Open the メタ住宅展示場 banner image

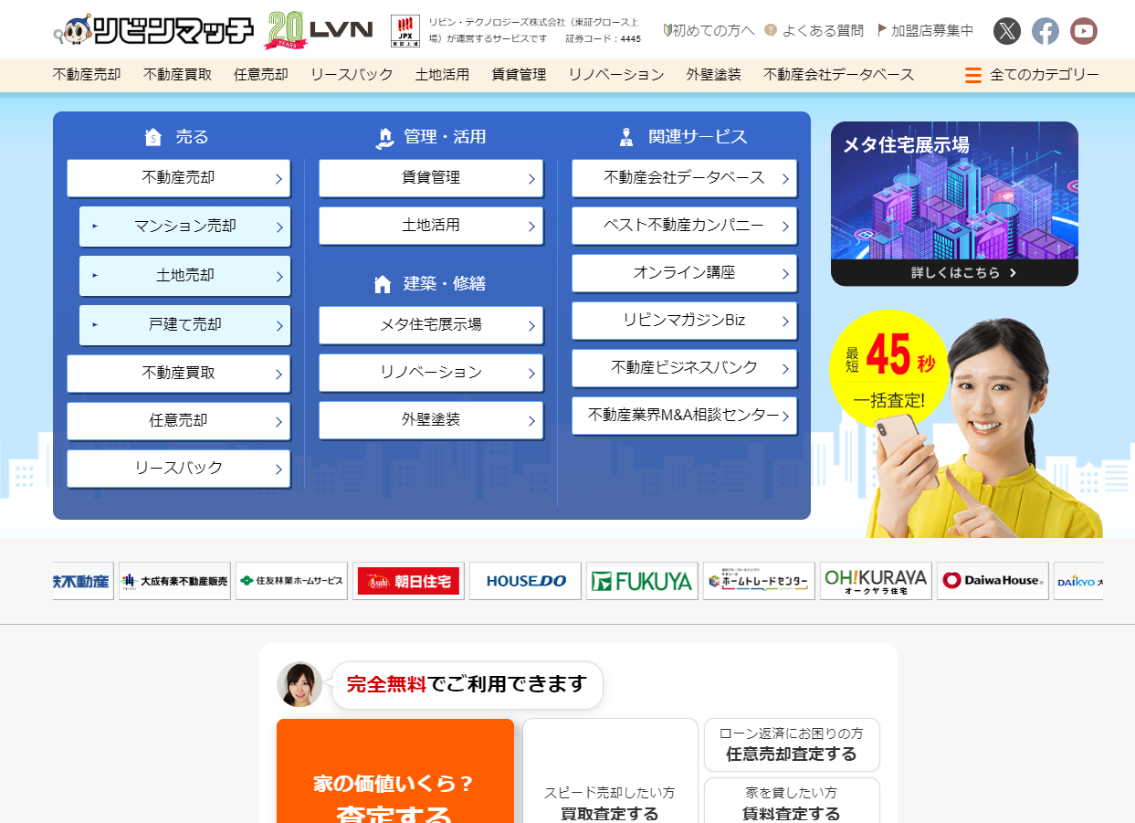pos(954,204)
